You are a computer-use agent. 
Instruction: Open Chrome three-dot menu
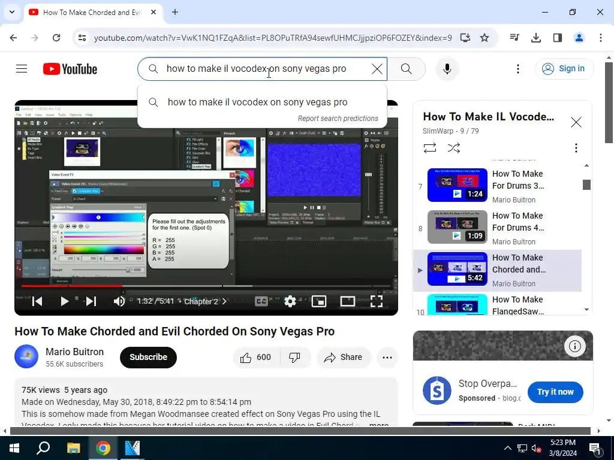coord(600,38)
